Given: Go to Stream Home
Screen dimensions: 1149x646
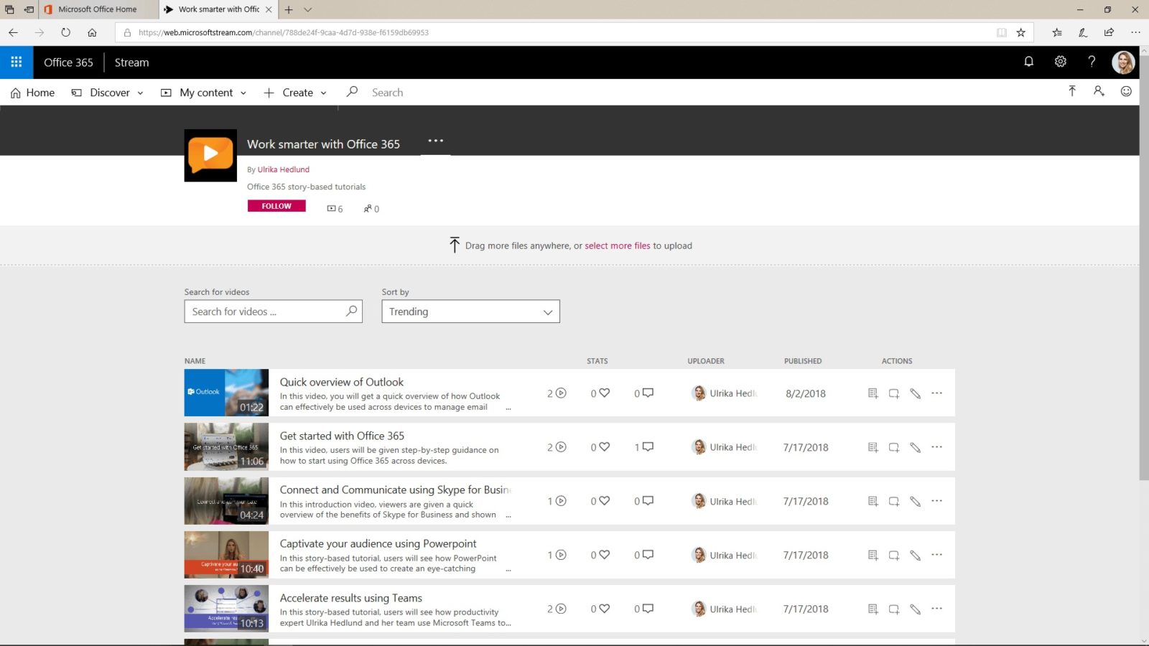Looking at the screenshot, I should [32, 93].
